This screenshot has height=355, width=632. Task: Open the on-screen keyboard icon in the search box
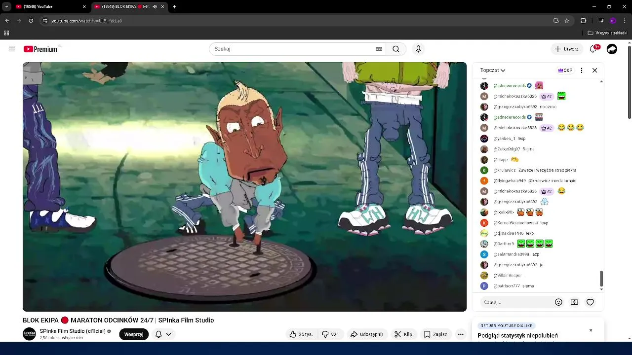click(379, 49)
